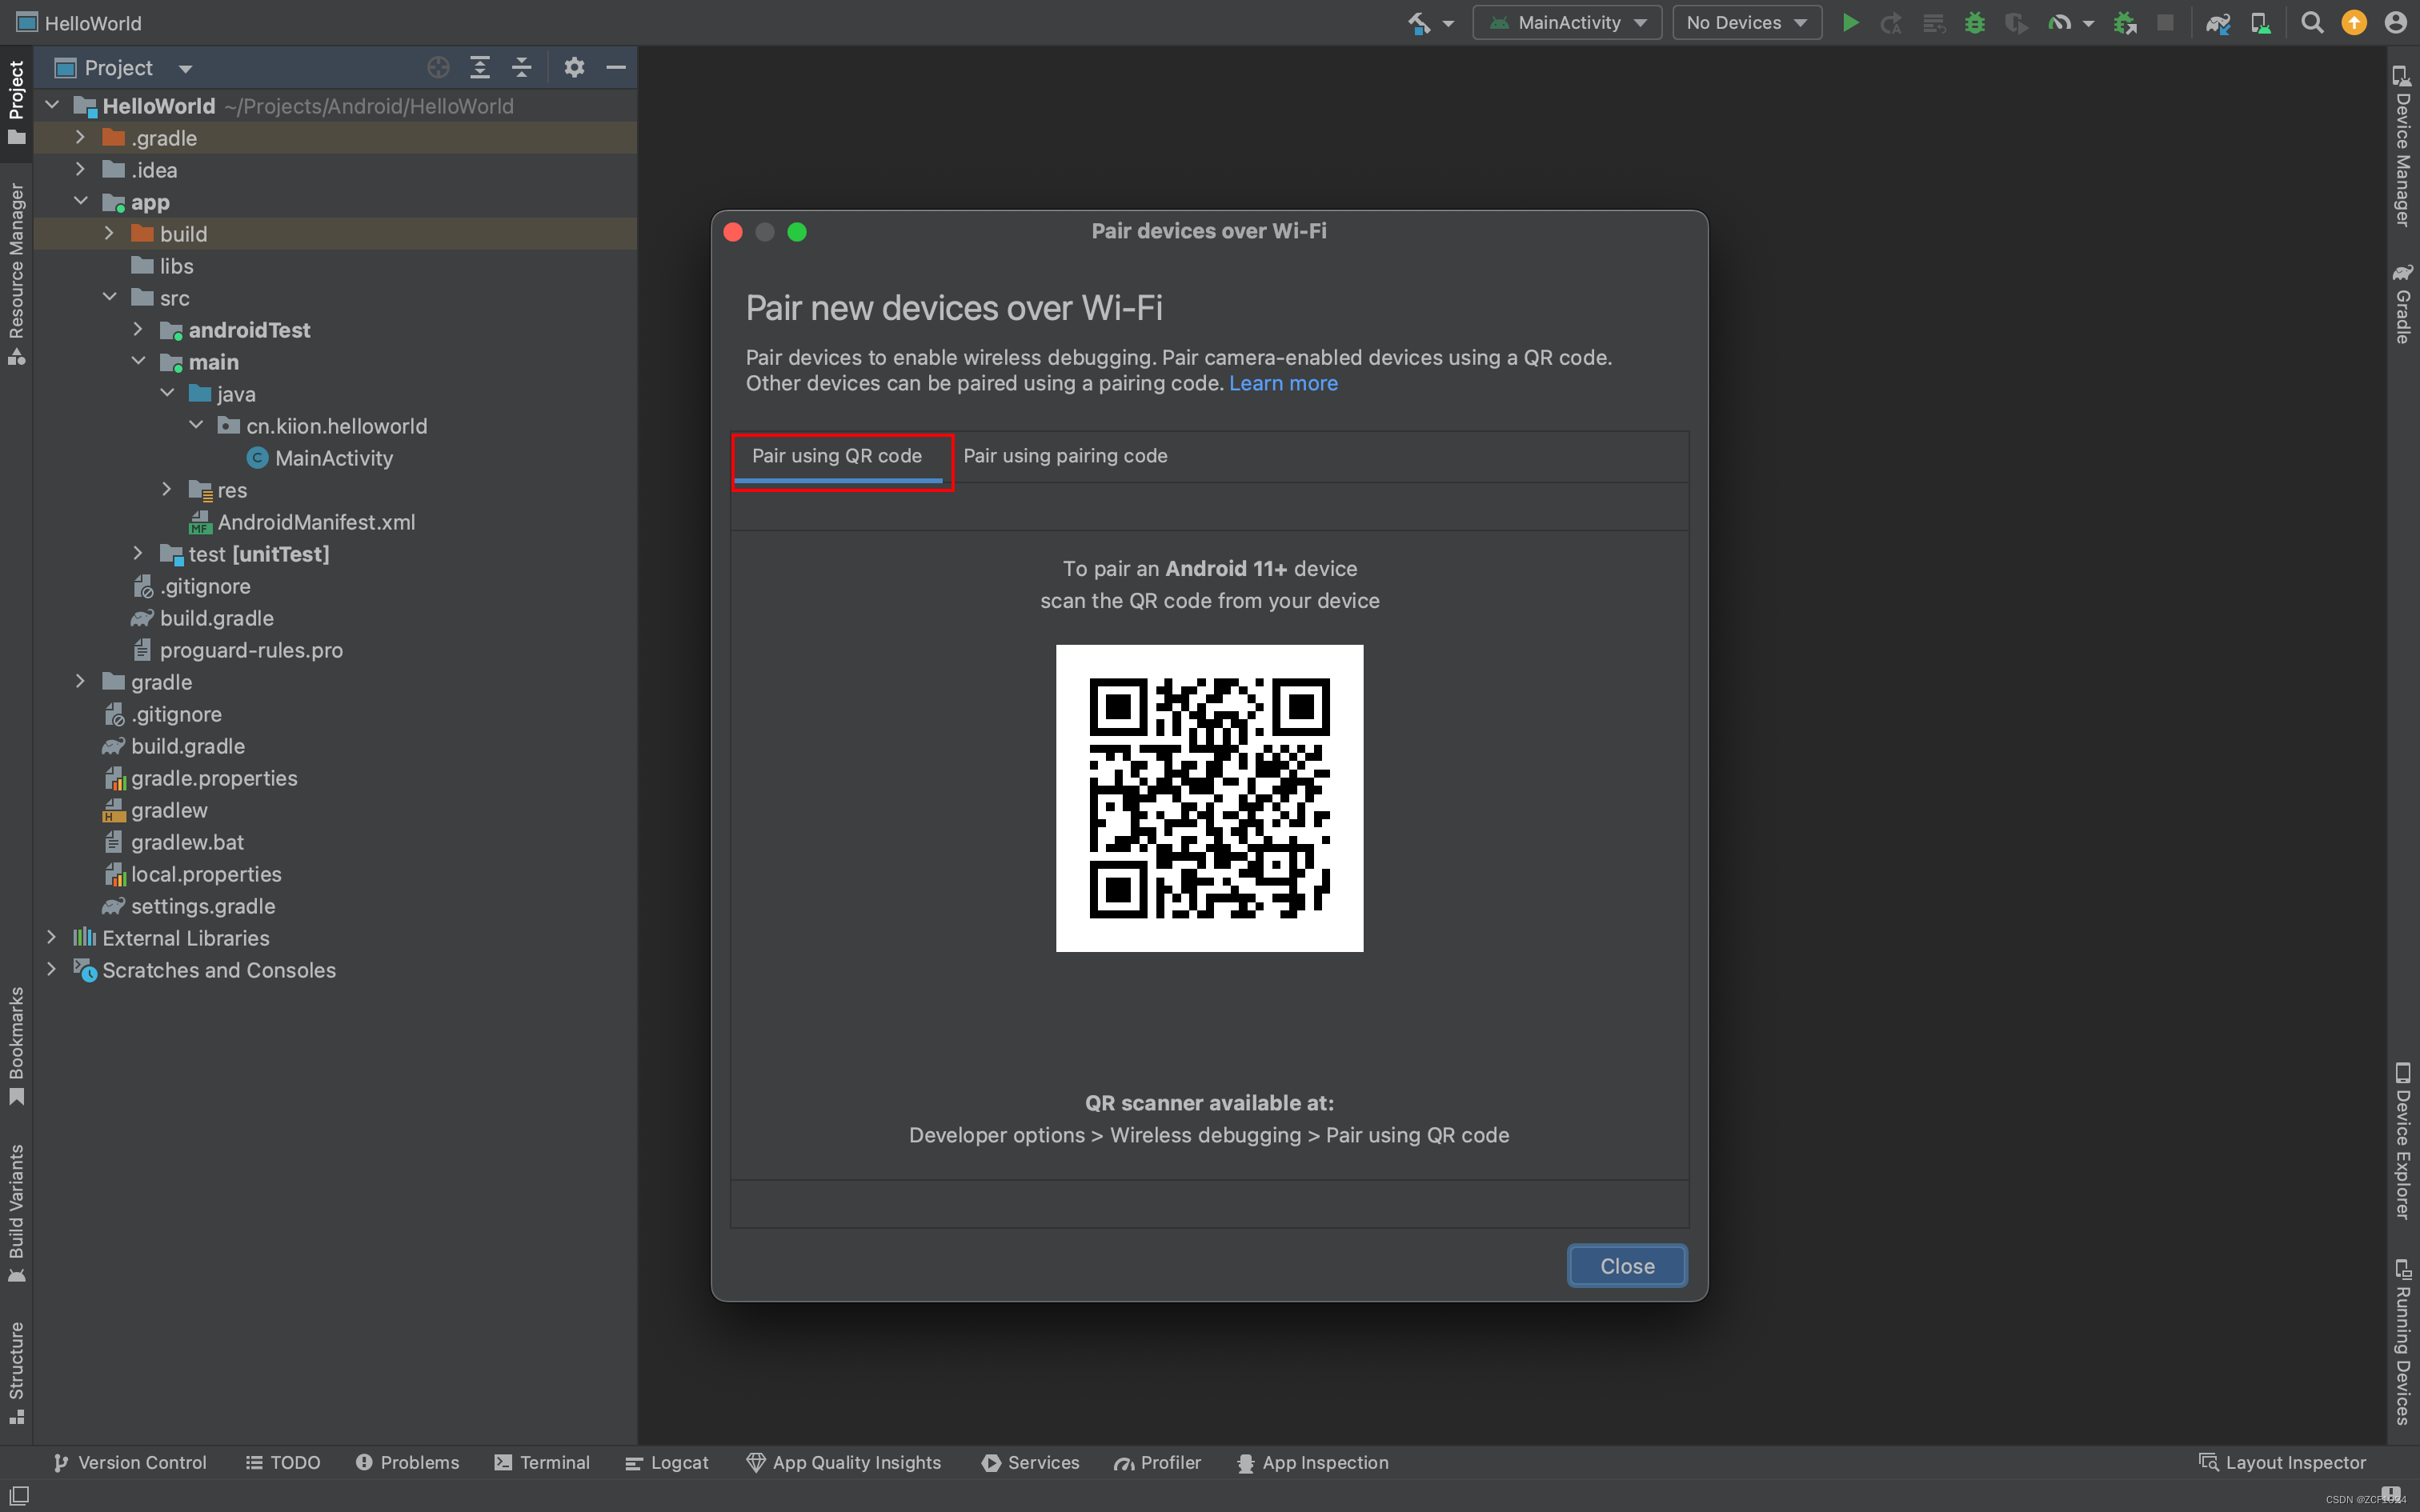Open the No Devices device selector
Screen dimensions: 2420x1512
1746,22
